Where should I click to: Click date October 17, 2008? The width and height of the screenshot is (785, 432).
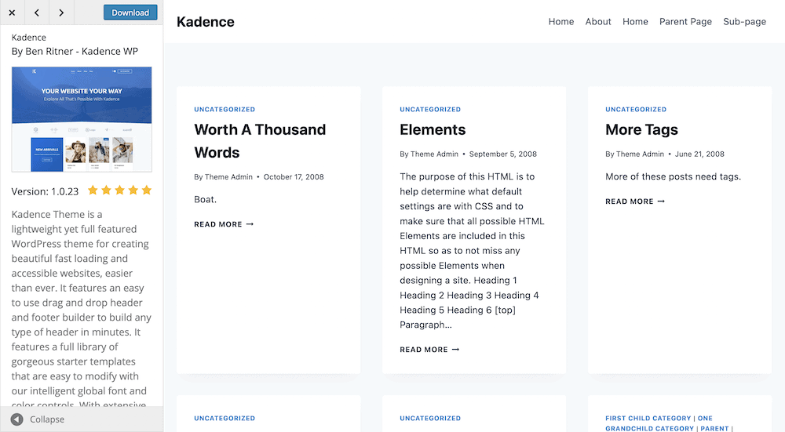(x=294, y=176)
